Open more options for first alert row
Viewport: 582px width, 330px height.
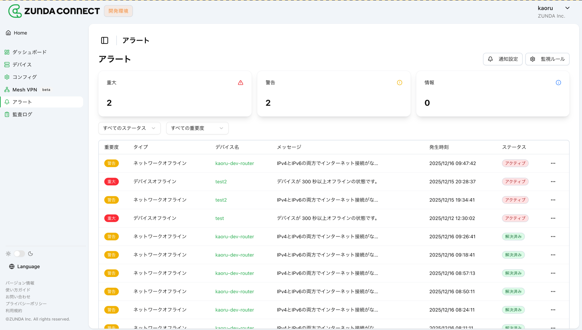[553, 163]
